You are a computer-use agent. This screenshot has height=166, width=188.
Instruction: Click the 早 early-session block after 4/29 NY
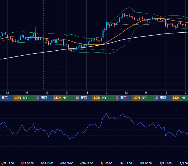point(38,98)
